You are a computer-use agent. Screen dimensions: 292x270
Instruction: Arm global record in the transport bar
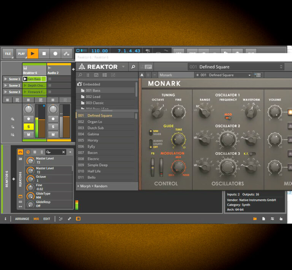click(55, 54)
